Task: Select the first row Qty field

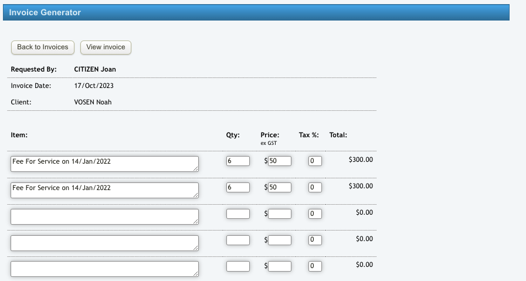Action: coord(238,161)
